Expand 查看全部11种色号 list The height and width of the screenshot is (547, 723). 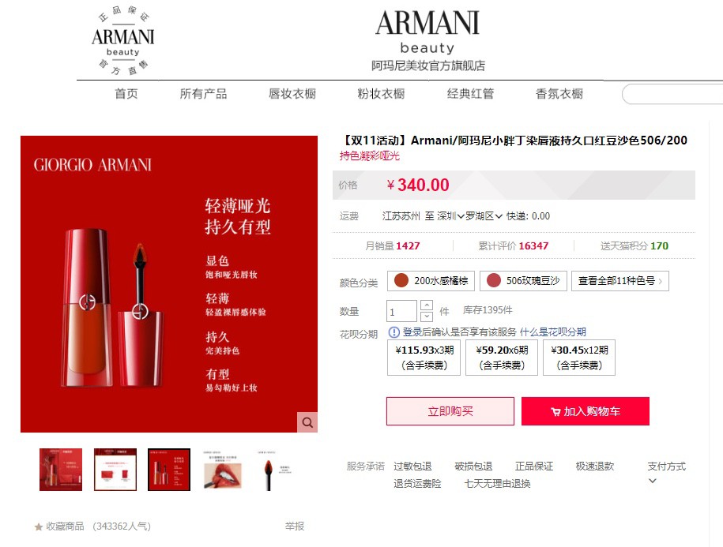point(620,281)
